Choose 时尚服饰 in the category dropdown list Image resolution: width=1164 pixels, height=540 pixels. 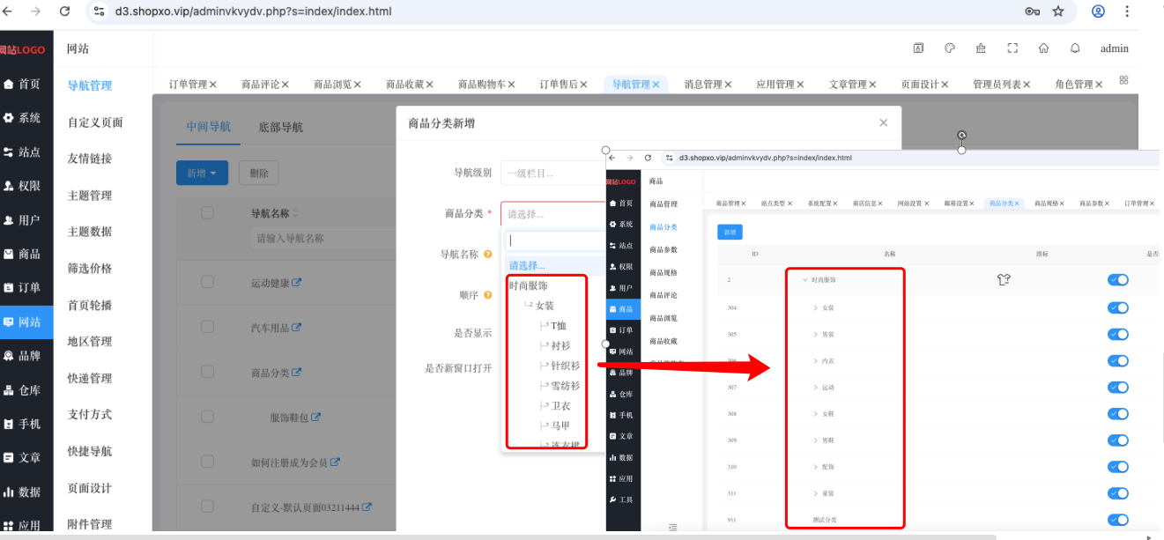click(x=528, y=285)
